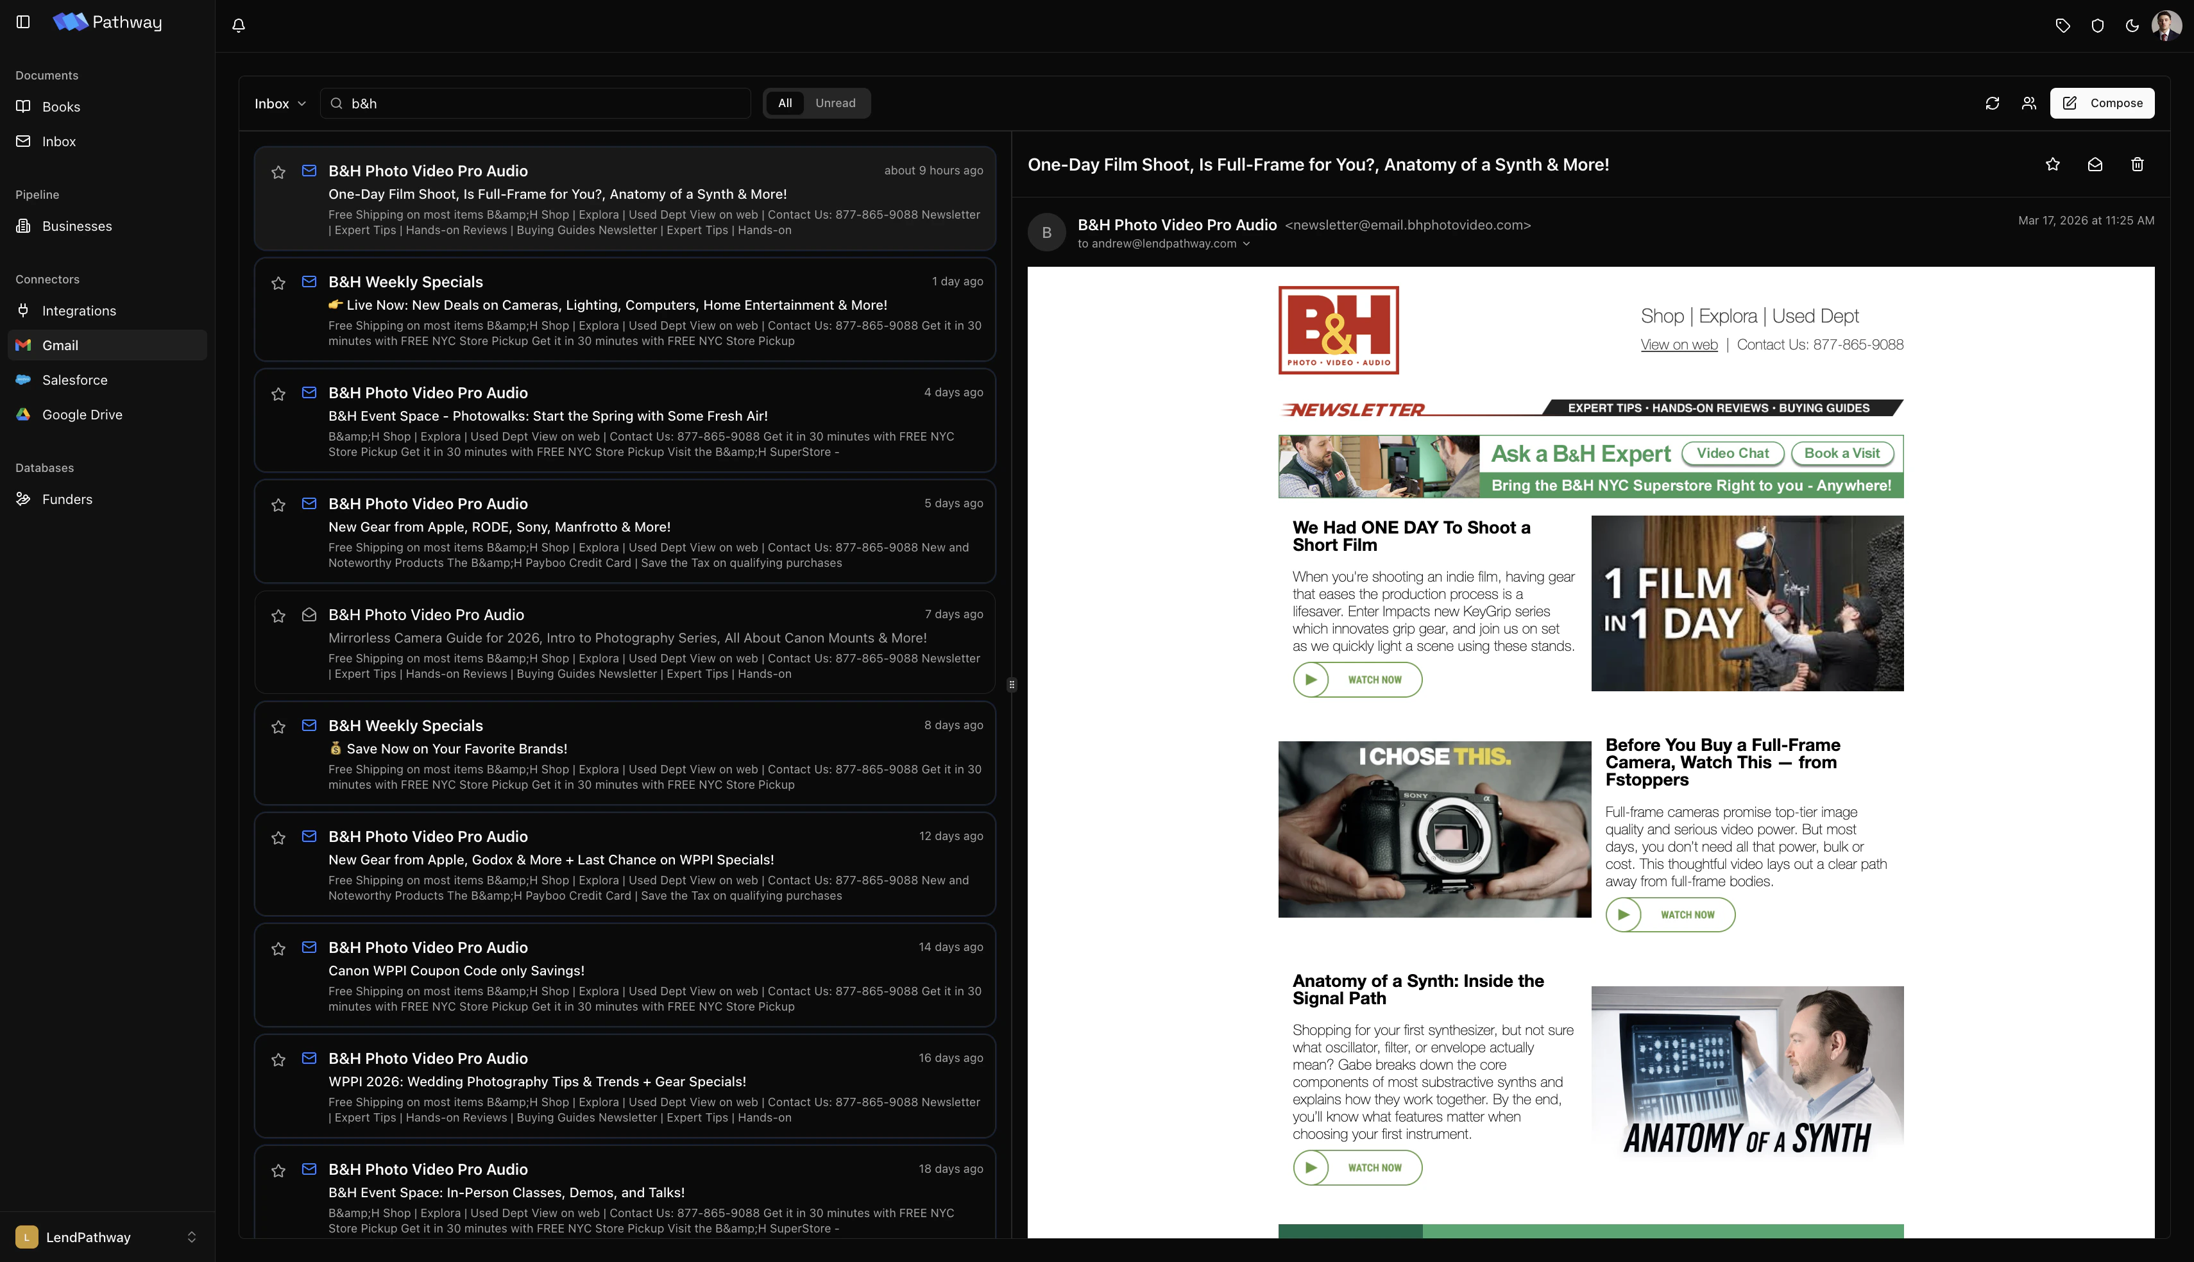Image resolution: width=2194 pixels, height=1262 pixels.
Task: Click the notification bell icon
Action: [x=239, y=25]
